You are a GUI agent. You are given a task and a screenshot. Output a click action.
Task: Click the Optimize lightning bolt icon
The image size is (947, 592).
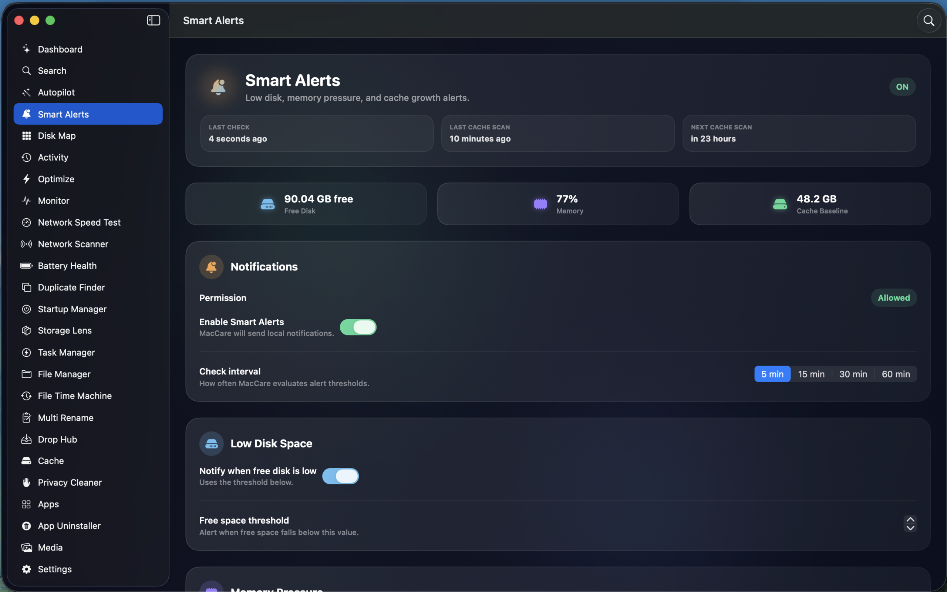[26, 179]
